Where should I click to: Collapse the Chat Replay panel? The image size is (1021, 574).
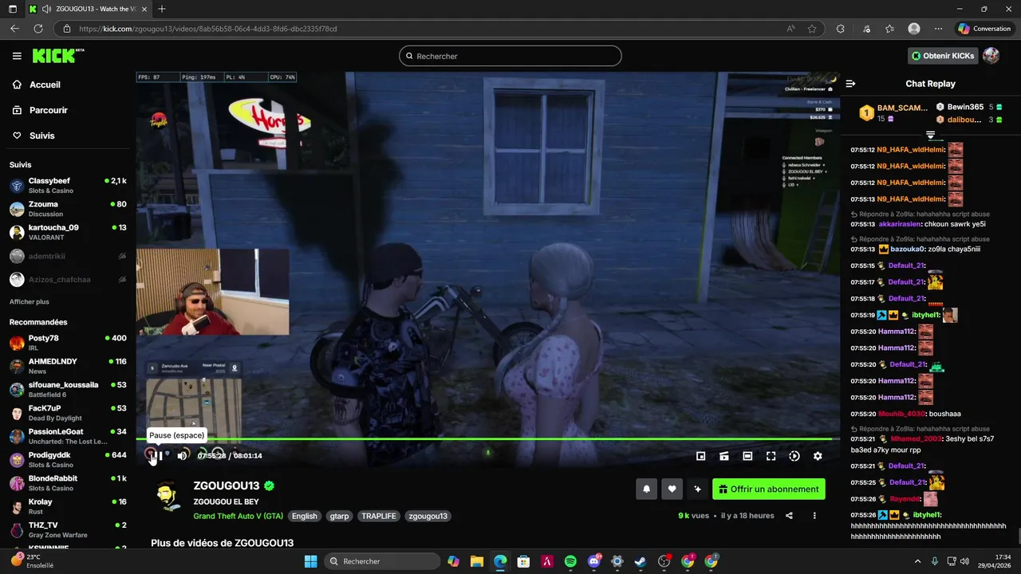(850, 84)
